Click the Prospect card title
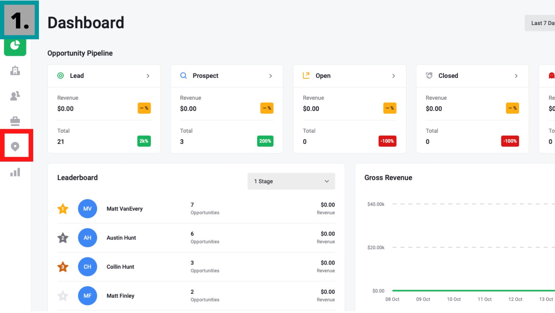The width and height of the screenshot is (555, 313). [205, 76]
